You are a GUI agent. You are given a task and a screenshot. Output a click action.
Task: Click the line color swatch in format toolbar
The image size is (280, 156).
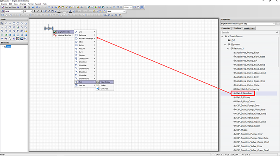(59, 11)
